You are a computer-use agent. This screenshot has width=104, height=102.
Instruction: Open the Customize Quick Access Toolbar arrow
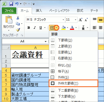pyautogui.click(x=34, y=4)
